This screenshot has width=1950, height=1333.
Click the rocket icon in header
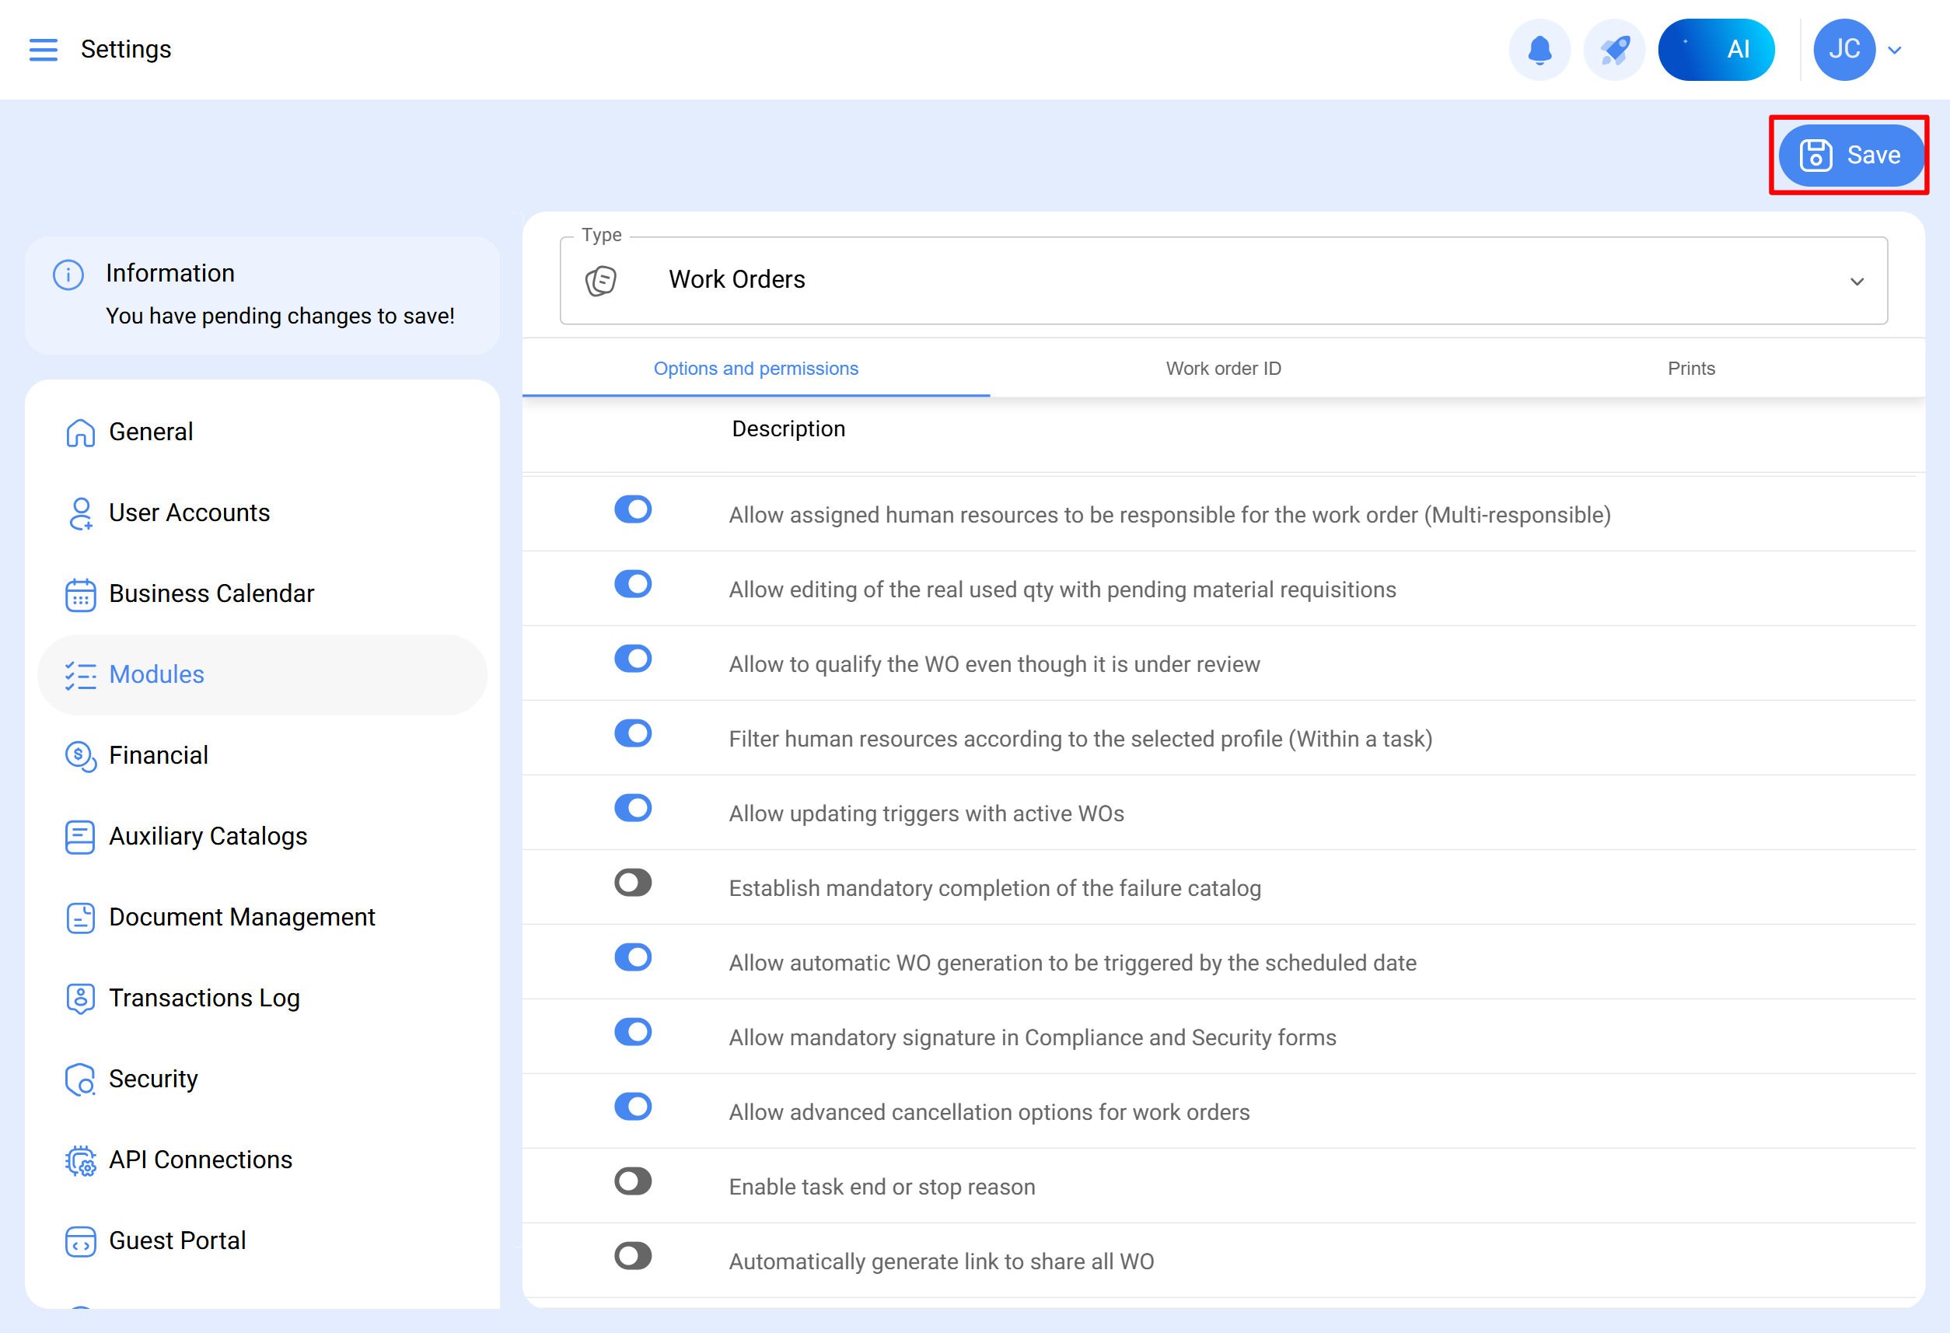coord(1613,50)
